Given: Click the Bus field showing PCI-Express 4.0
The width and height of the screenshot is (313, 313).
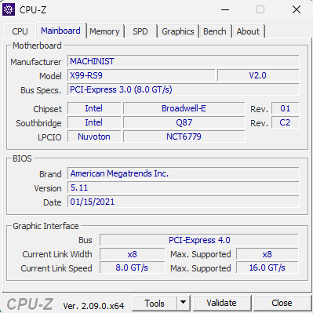Looking at the screenshot, I should [199, 240].
